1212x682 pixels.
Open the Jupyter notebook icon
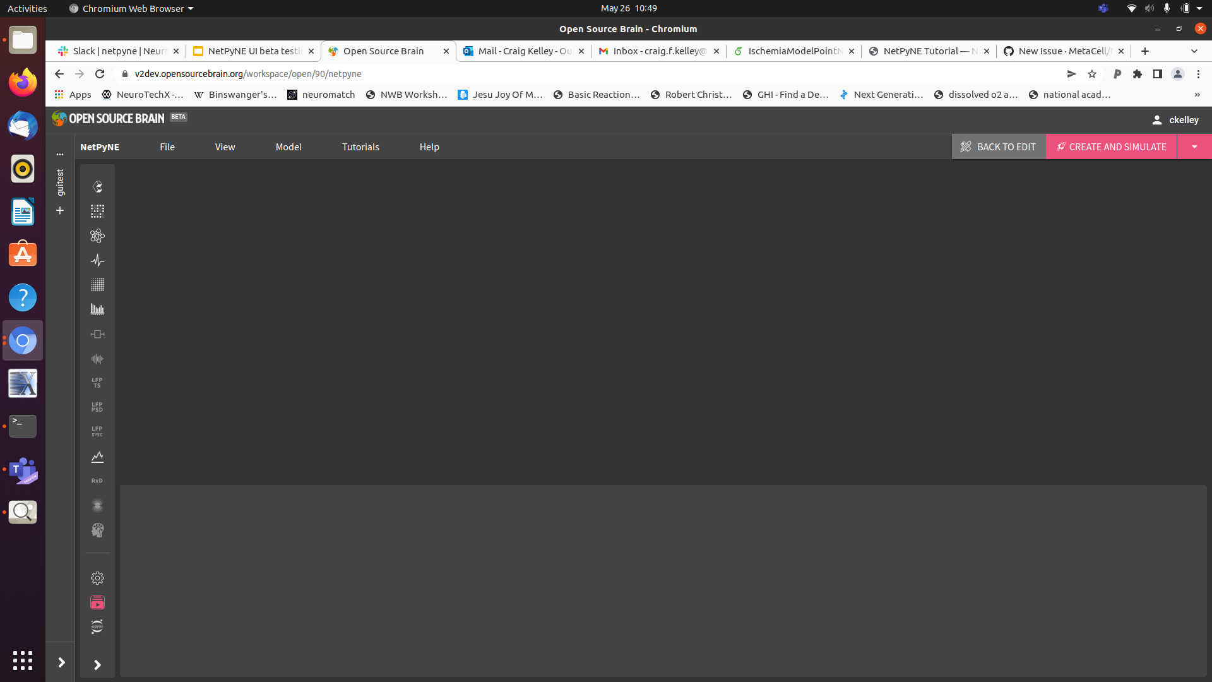[97, 627]
